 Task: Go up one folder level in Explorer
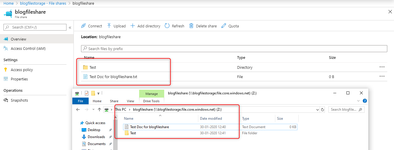[x=99, y=110]
